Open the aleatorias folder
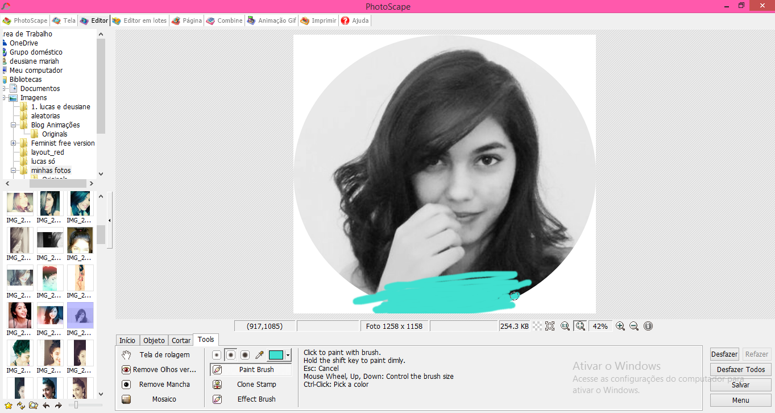Screen dimensions: 775x413 tap(45, 116)
